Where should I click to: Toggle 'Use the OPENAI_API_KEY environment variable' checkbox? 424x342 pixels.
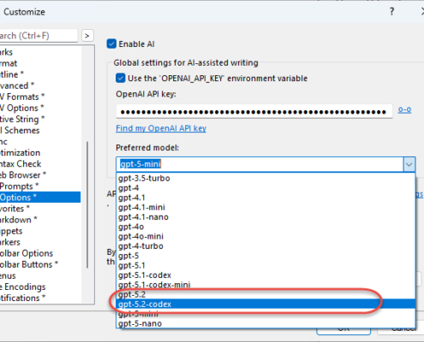click(121, 79)
